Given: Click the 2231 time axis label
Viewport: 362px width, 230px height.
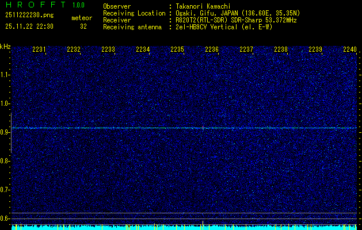Looking at the screenshot, I should (39, 49).
